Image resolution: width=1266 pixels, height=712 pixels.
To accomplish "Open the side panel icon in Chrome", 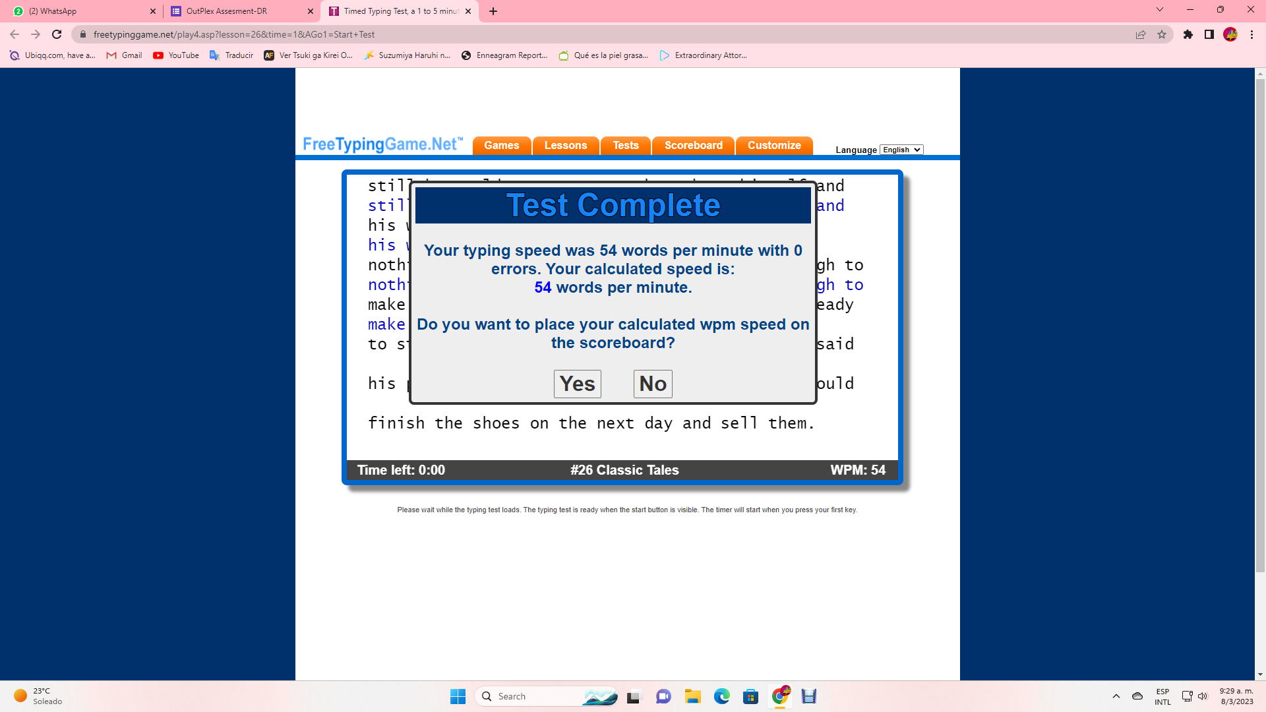I will [1209, 34].
